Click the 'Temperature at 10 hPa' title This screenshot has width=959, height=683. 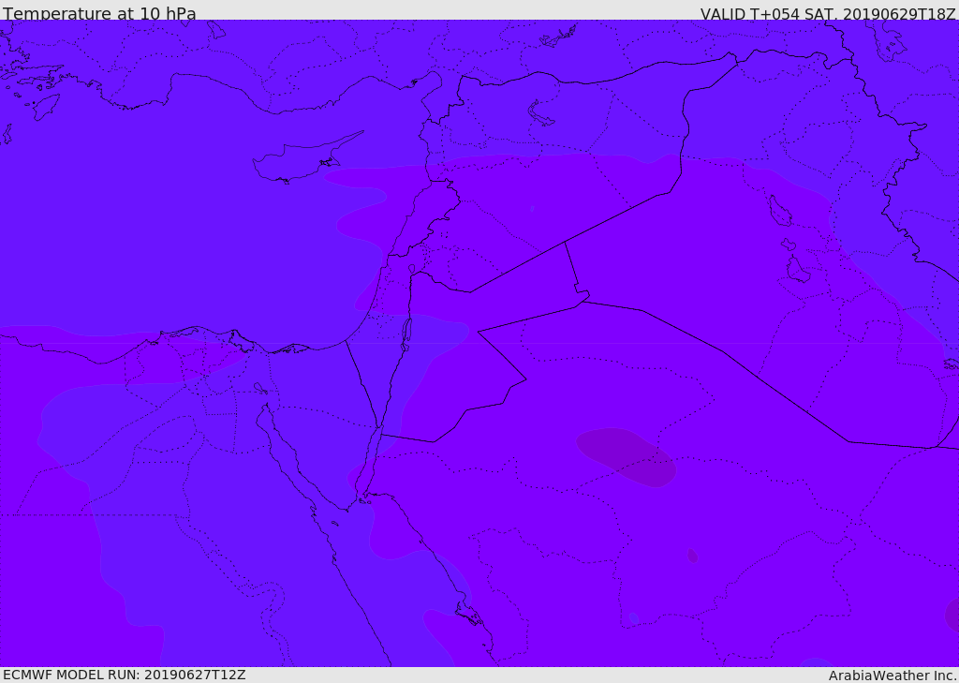coord(99,13)
